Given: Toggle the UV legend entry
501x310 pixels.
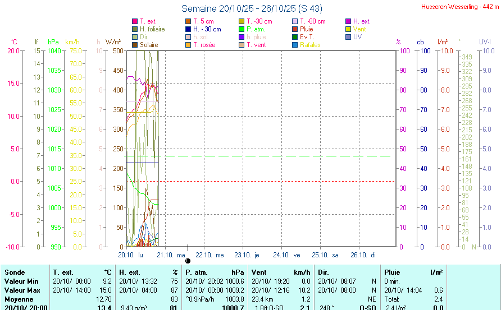Looking at the screenshot, I should 358,37.
